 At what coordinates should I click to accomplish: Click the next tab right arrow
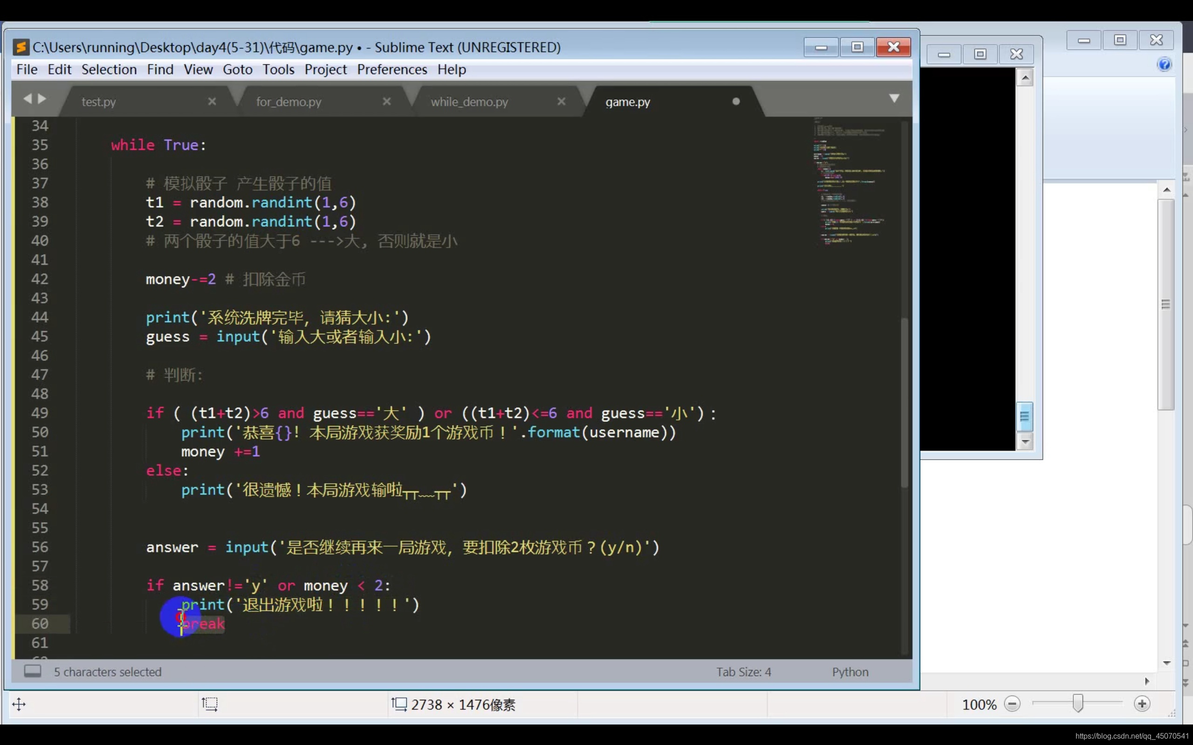(x=42, y=99)
